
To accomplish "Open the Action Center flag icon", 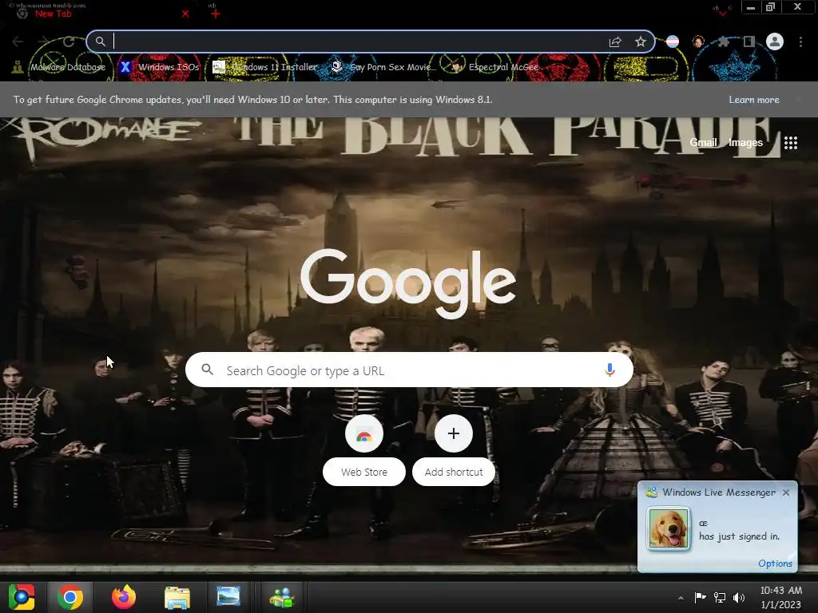I will [700, 597].
